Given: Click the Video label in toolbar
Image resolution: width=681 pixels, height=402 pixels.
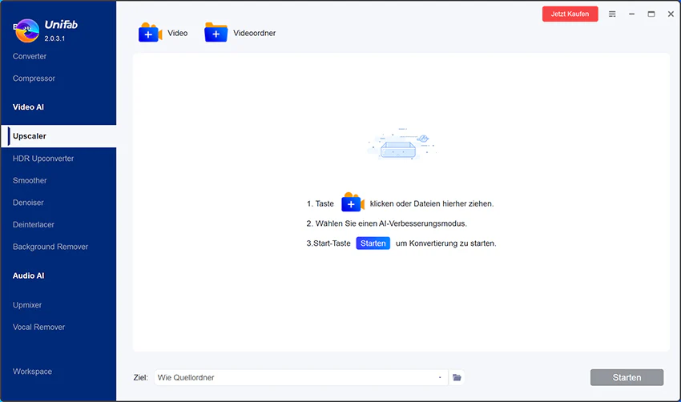Looking at the screenshot, I should click(178, 33).
